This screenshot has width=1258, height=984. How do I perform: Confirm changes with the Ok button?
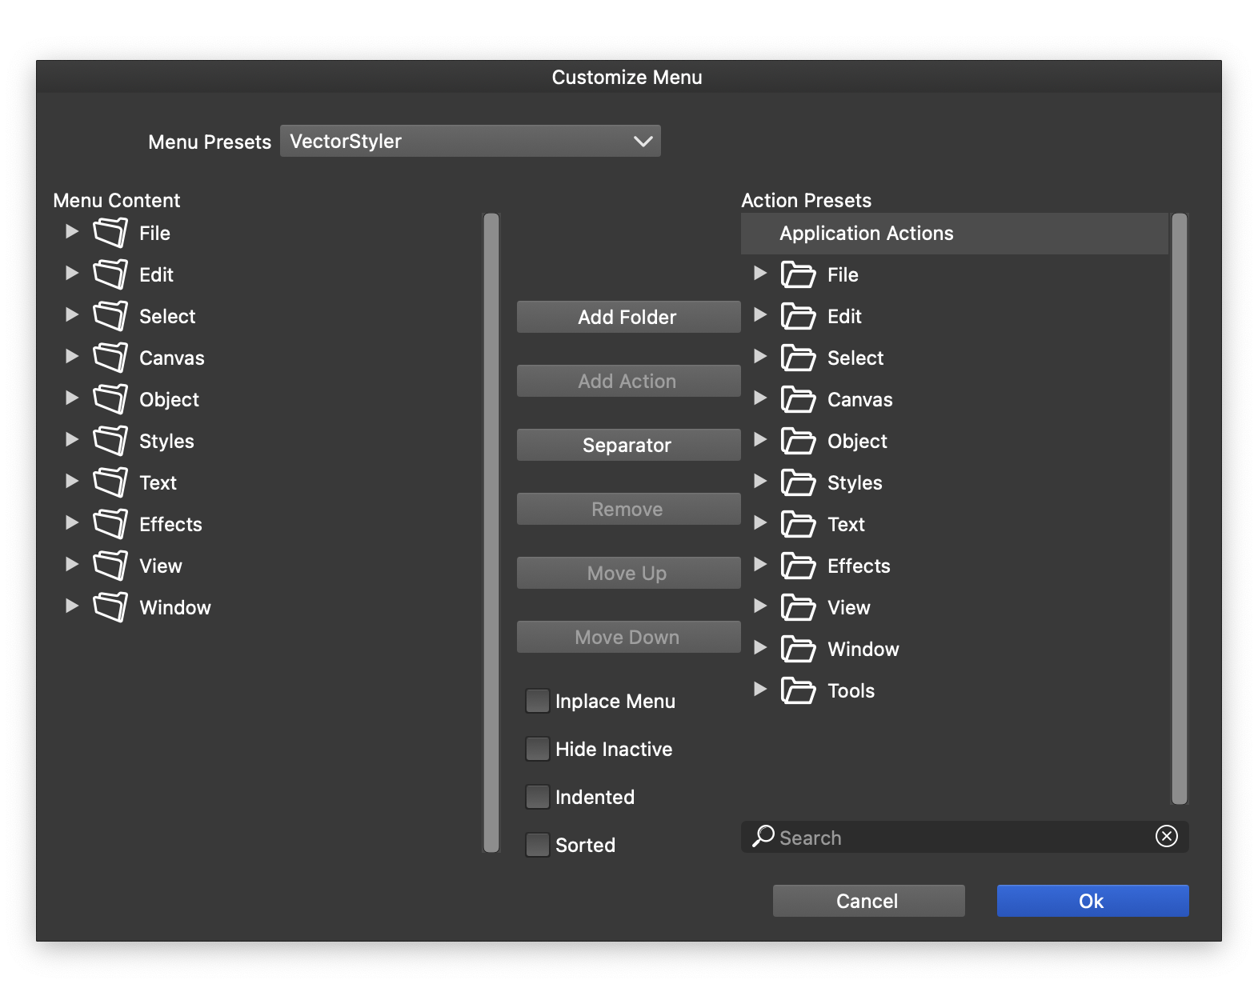[1092, 901]
